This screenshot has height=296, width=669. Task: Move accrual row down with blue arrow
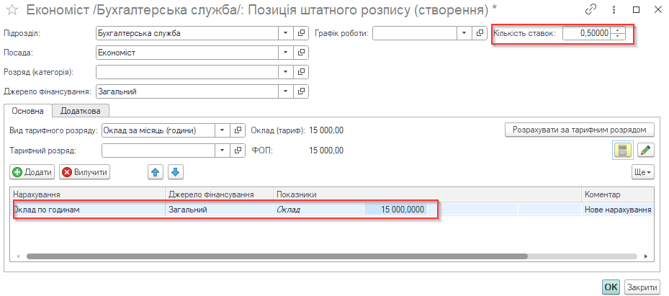(x=176, y=172)
